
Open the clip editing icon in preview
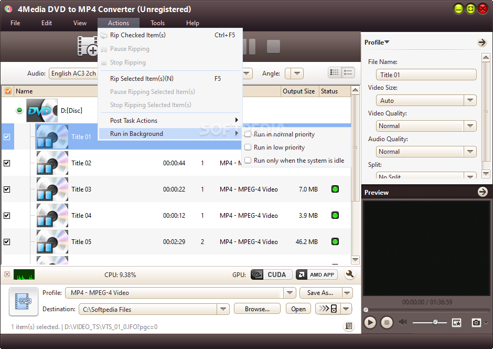[456, 323]
